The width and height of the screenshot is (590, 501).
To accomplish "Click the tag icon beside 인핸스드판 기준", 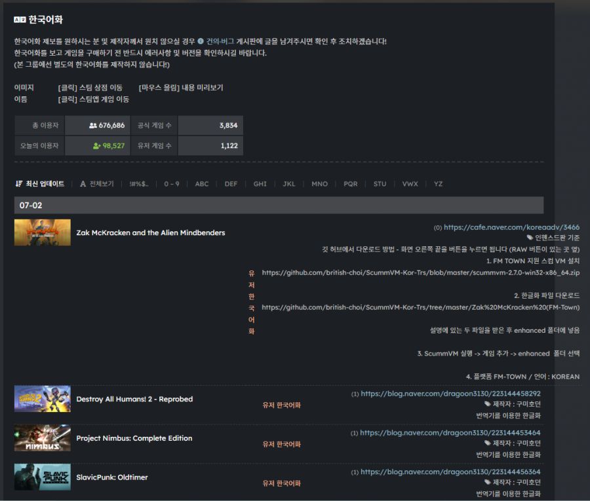I will click(x=530, y=238).
